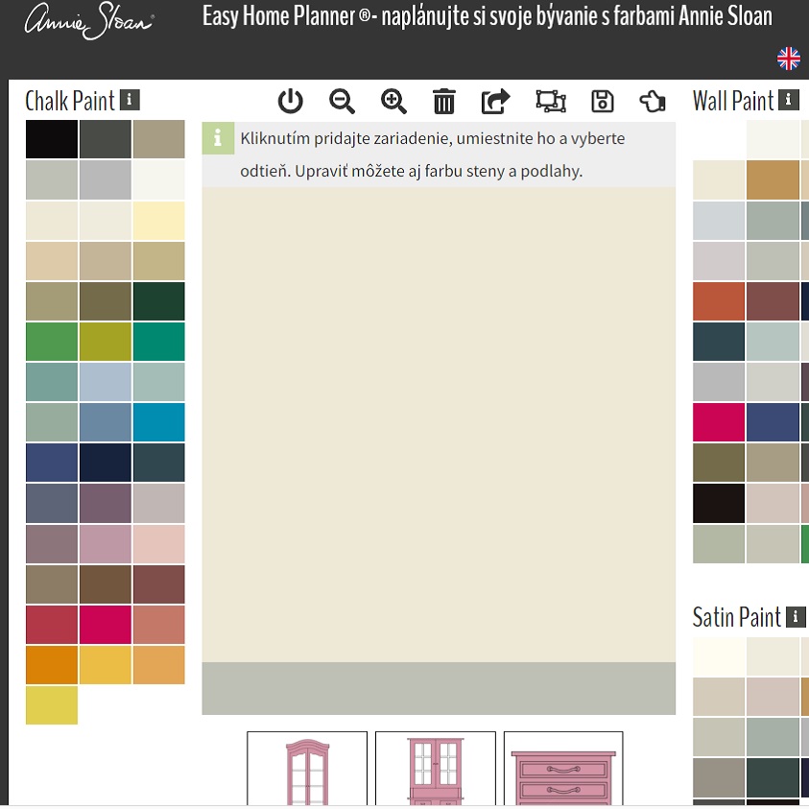
Task: Select the near-black Wall Paint swatch
Action: [x=719, y=503]
